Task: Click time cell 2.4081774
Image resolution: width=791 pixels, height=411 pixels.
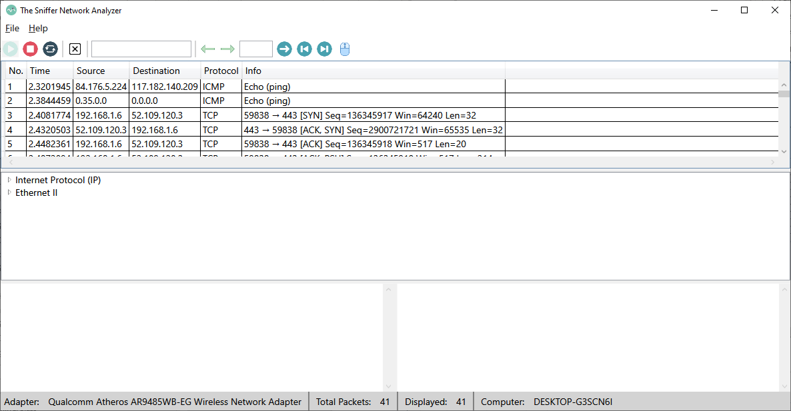Action: (49, 115)
